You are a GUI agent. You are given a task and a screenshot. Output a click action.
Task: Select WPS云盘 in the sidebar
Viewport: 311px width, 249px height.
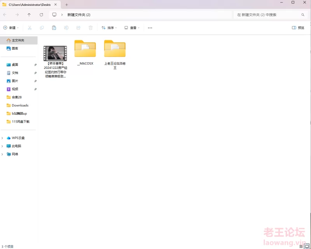click(x=19, y=138)
